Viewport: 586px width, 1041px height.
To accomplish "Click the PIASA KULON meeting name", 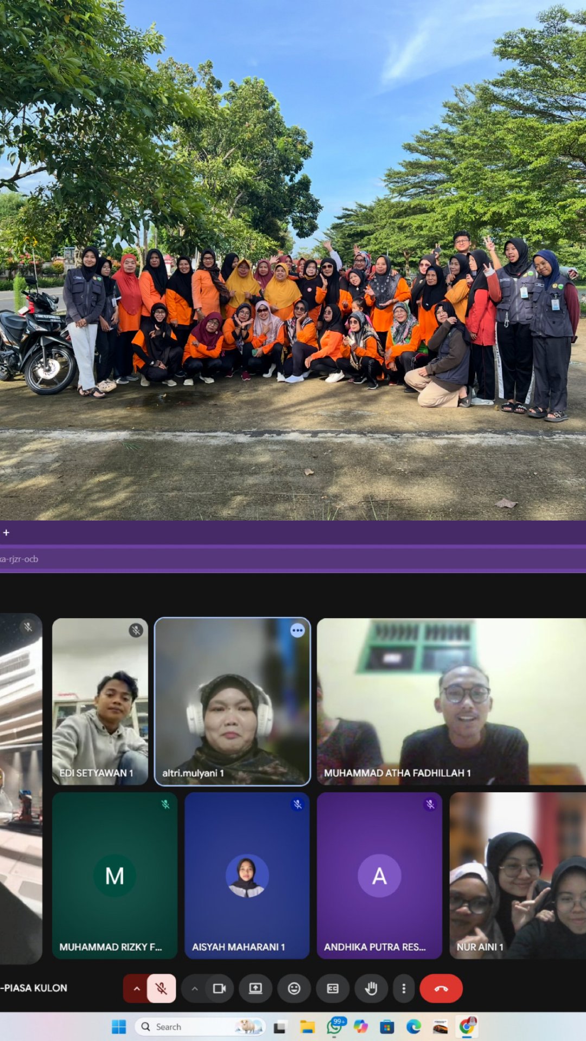I will click(x=34, y=988).
